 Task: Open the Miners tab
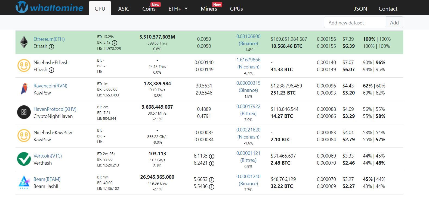point(209,8)
